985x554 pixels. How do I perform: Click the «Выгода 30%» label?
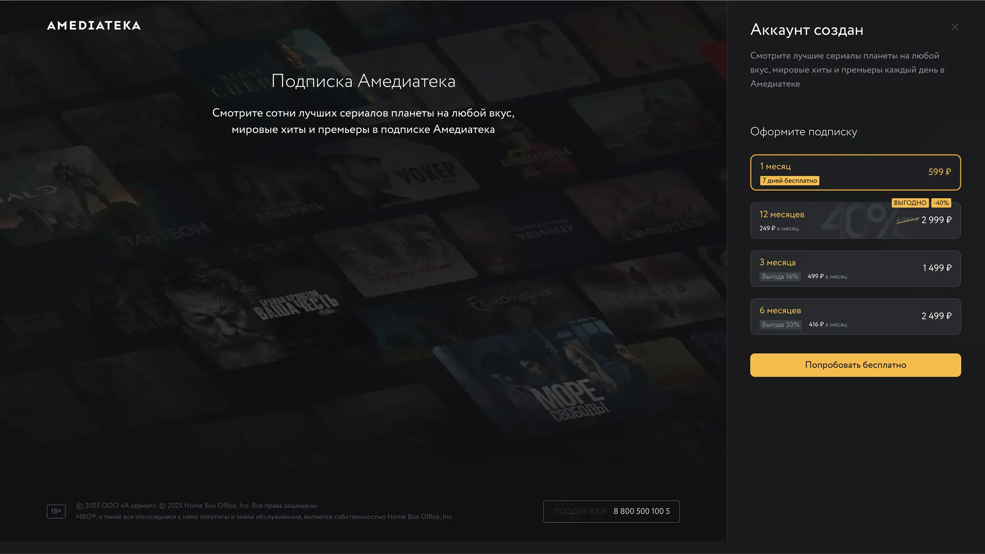[780, 325]
